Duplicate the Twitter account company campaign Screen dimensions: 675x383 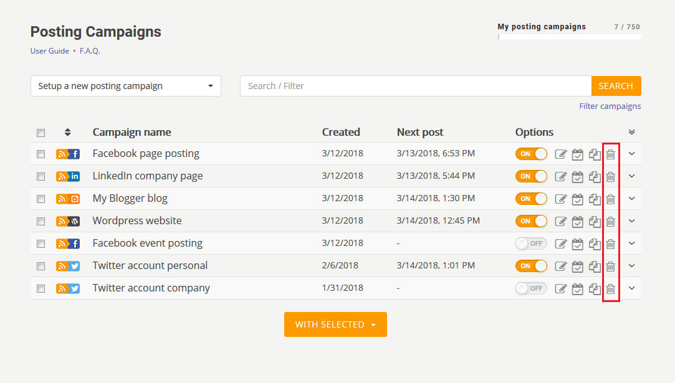point(595,288)
